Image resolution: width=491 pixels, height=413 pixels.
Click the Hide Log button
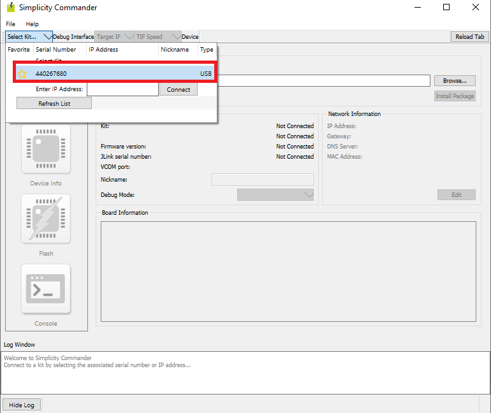(22, 405)
